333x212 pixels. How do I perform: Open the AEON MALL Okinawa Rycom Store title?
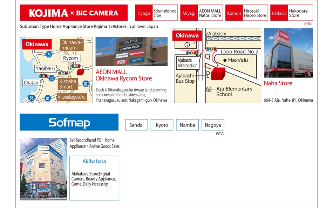(x=124, y=75)
